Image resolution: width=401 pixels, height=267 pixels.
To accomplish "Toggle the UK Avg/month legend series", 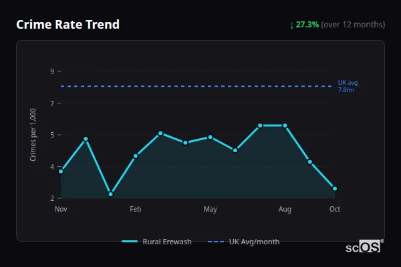I will click(254, 242).
